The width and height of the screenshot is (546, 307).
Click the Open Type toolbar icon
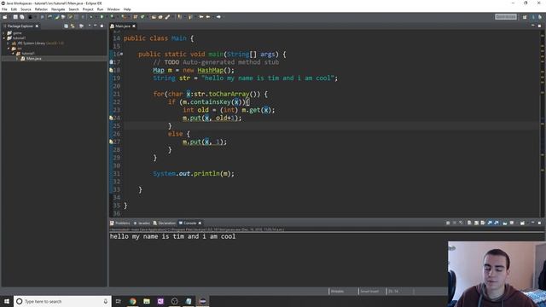pos(154,17)
